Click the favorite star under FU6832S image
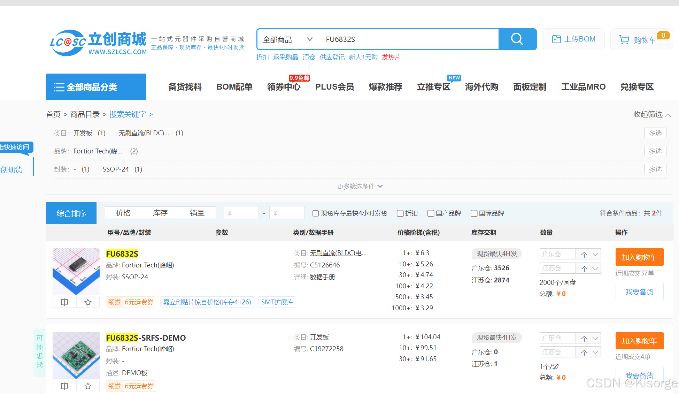This screenshot has width=679, height=394. pyautogui.click(x=88, y=302)
